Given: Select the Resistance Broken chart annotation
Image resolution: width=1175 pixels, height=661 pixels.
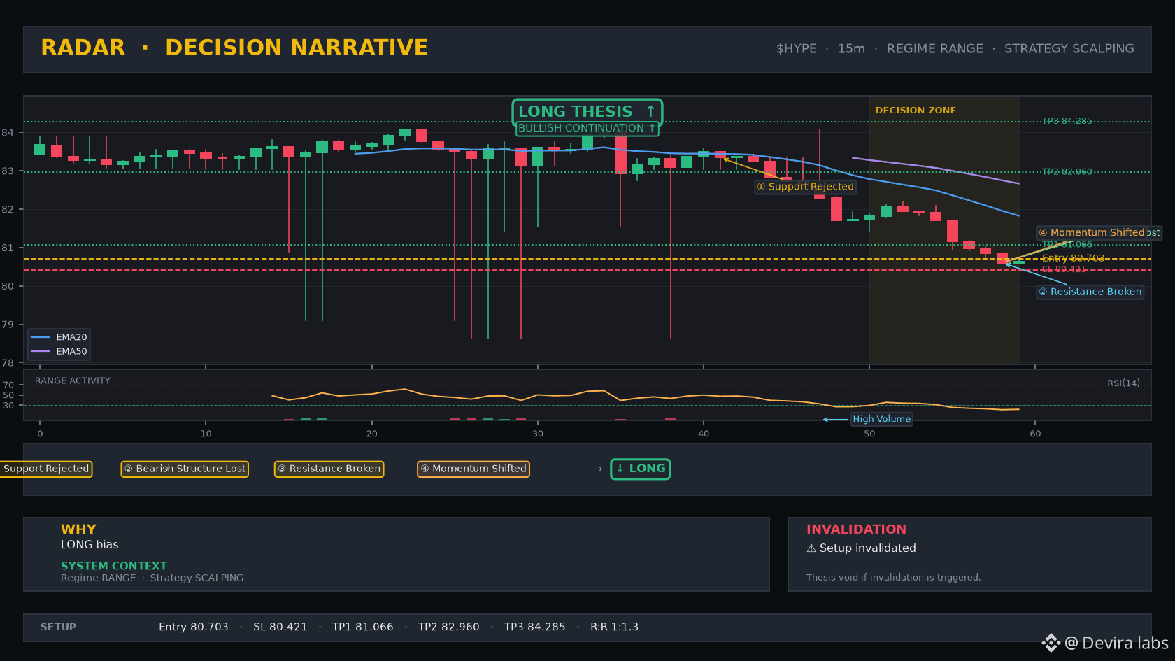Looking at the screenshot, I should pos(1090,292).
